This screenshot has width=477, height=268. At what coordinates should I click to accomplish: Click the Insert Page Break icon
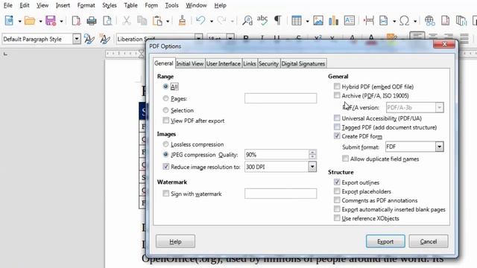pos(369,21)
